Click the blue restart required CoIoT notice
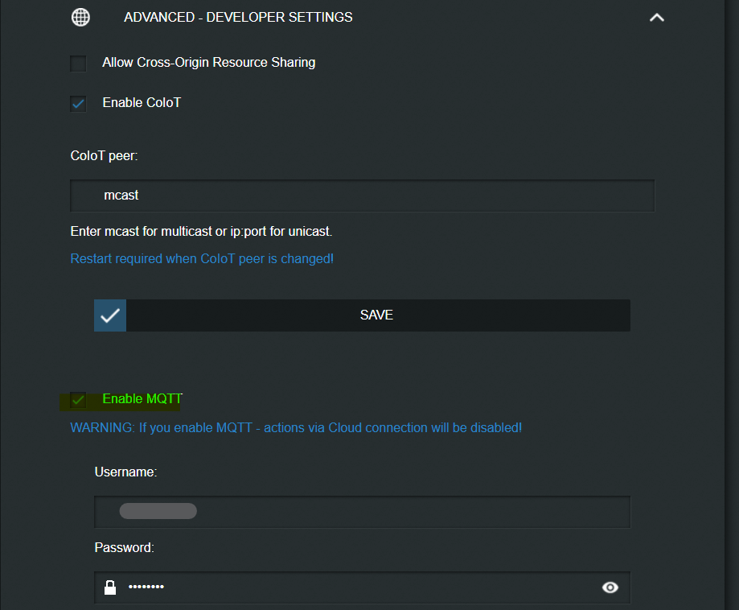Image resolution: width=739 pixels, height=610 pixels. click(202, 259)
